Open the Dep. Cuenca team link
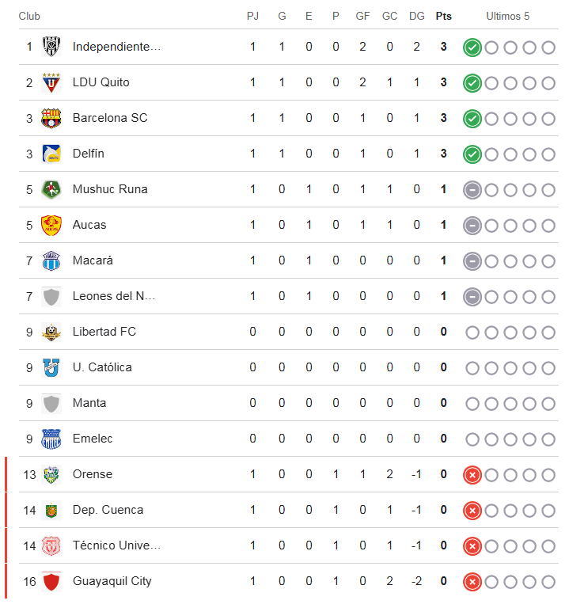The height and width of the screenshot is (608, 569). (x=108, y=510)
